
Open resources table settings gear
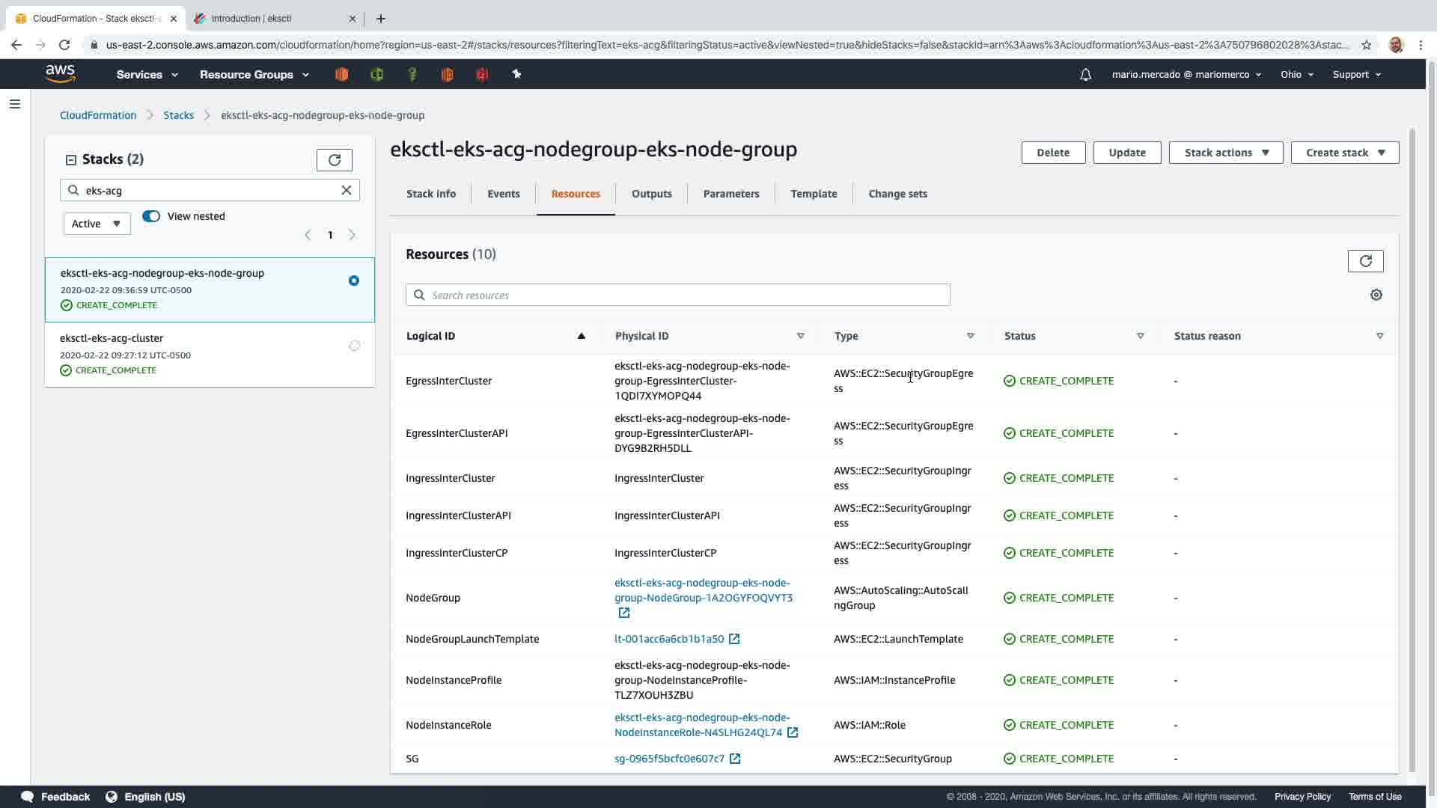tap(1376, 295)
